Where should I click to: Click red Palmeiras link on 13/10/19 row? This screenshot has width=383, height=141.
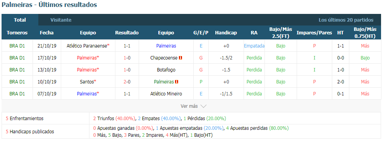[x=88, y=70]
